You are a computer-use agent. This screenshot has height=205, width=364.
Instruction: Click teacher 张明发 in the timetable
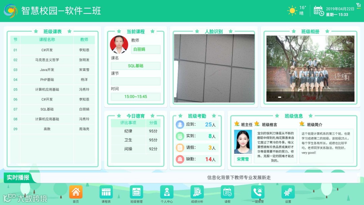coord(84,60)
